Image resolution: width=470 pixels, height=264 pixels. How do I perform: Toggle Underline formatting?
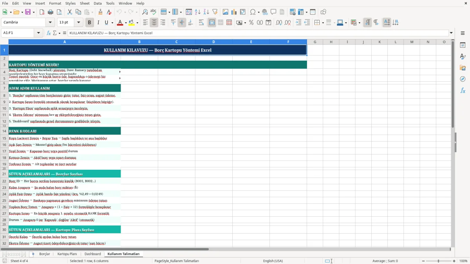107,23
